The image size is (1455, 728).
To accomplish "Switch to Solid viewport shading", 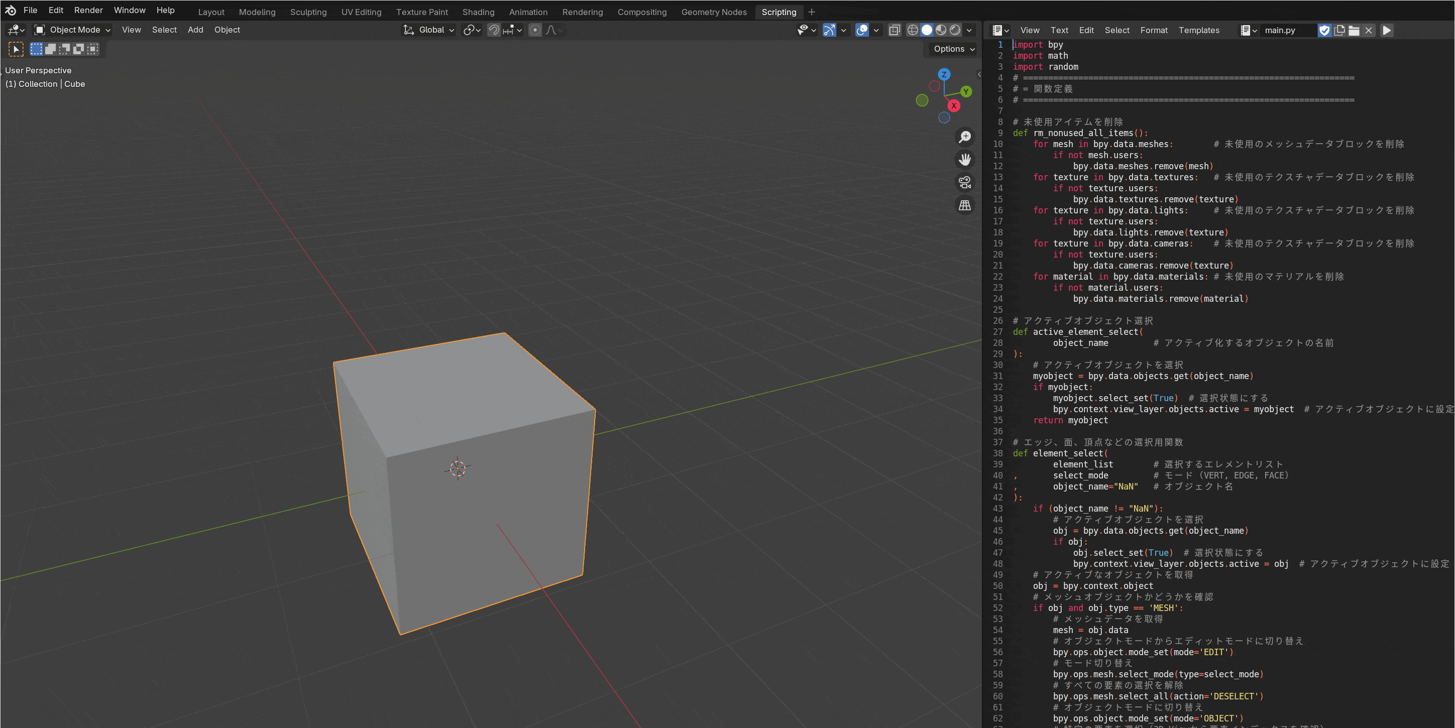I will 926,30.
